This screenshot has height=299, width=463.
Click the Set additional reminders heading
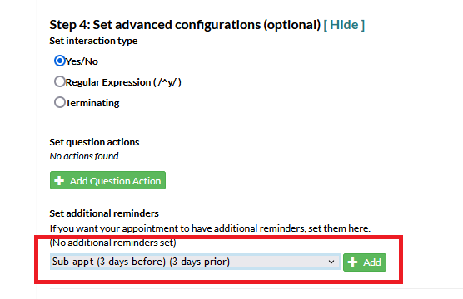(x=104, y=213)
